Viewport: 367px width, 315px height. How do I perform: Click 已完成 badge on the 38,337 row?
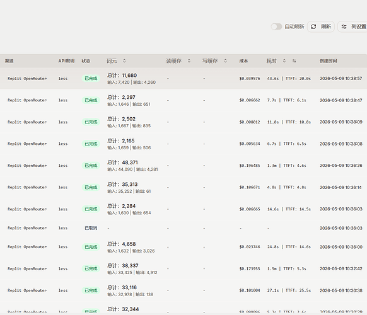[91, 269]
